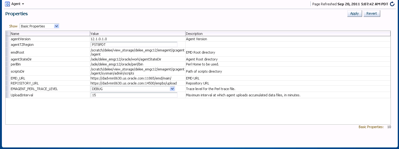This screenshot has width=399, height=149.
Task: Select the emdRoot row name
Action: coord(18,52)
